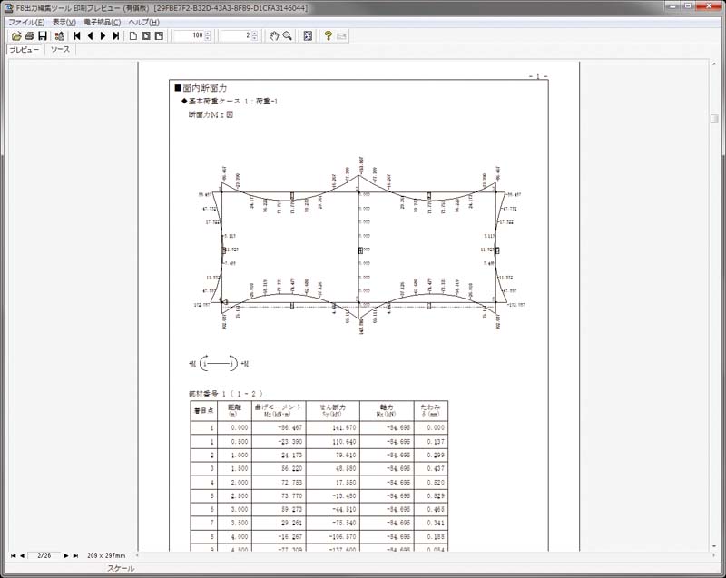
Task: Switch to the ソース tab
Action: [x=60, y=50]
